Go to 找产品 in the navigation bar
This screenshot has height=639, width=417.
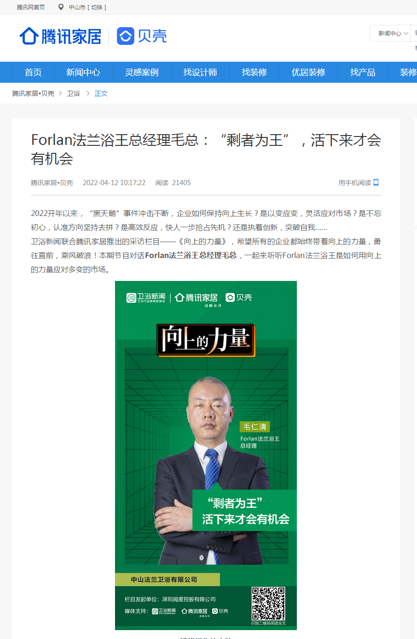pyautogui.click(x=363, y=72)
